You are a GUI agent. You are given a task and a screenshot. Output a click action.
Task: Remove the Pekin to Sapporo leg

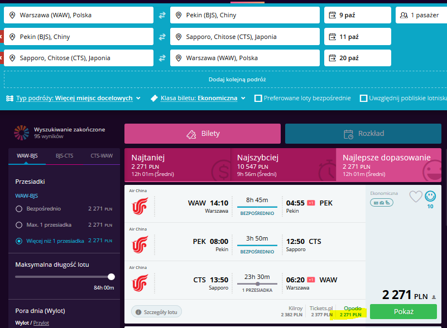click(2, 37)
